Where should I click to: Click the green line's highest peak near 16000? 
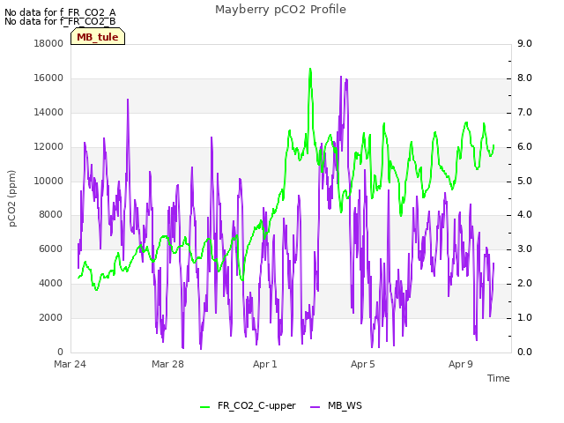310,69
